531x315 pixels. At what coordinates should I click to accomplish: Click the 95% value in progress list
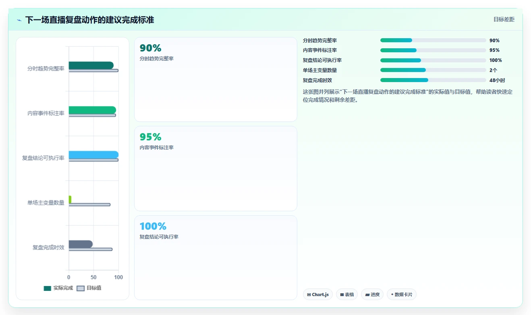point(494,50)
